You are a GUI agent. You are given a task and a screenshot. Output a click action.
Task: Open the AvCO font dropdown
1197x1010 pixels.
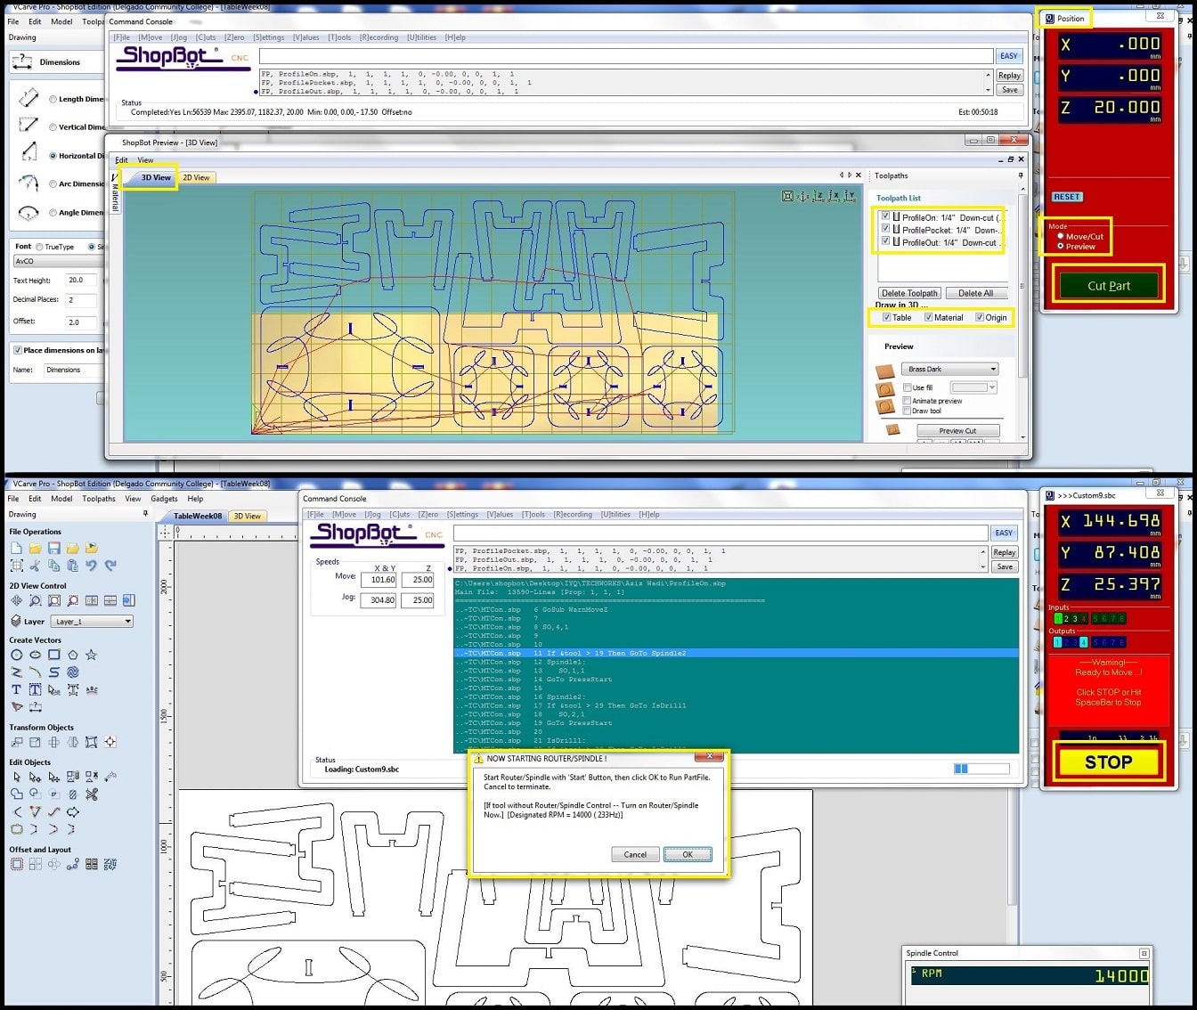pos(59,261)
